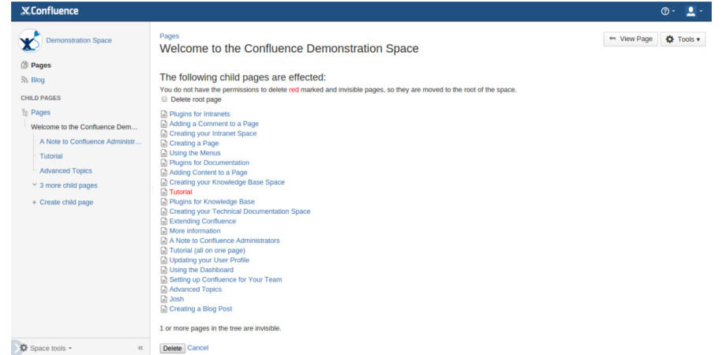
Task: Open Creating your Technical Documentation Space link
Action: point(240,211)
